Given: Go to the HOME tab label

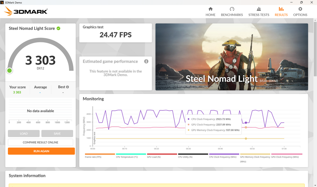Looking at the screenshot, I should (x=210, y=15).
